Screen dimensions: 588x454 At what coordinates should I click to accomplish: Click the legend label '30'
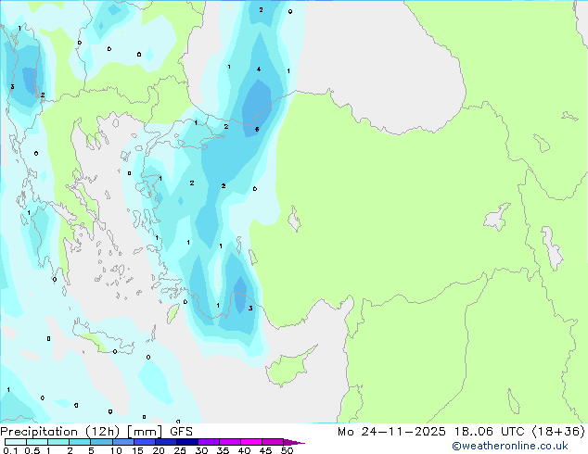[x=201, y=450]
